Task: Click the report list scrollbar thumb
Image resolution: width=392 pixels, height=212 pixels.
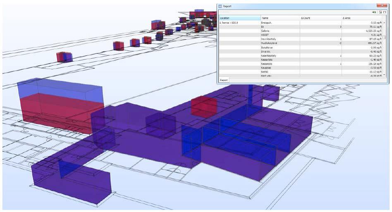Action: click(x=385, y=37)
